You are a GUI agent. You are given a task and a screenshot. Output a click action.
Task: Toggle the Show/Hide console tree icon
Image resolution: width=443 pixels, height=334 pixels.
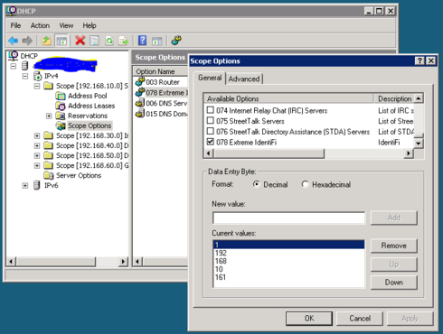coord(61,41)
